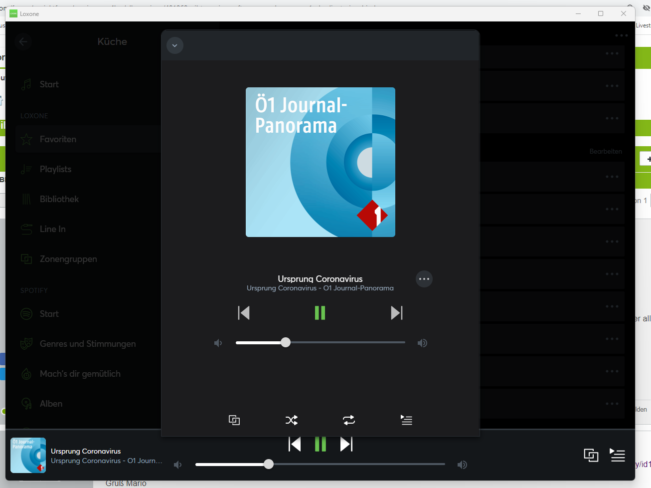651x488 pixels.
Task: Go to previous track in bottom bar
Action: (295, 444)
